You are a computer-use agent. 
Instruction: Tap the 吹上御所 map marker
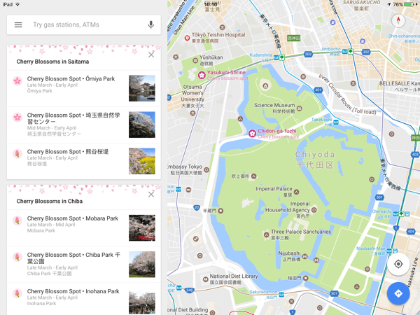point(253,176)
